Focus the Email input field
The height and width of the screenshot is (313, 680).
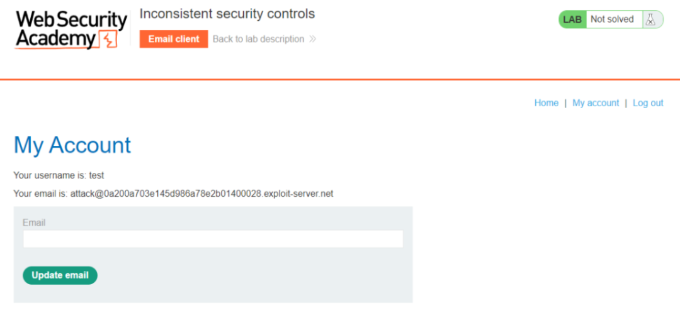pyautogui.click(x=213, y=239)
